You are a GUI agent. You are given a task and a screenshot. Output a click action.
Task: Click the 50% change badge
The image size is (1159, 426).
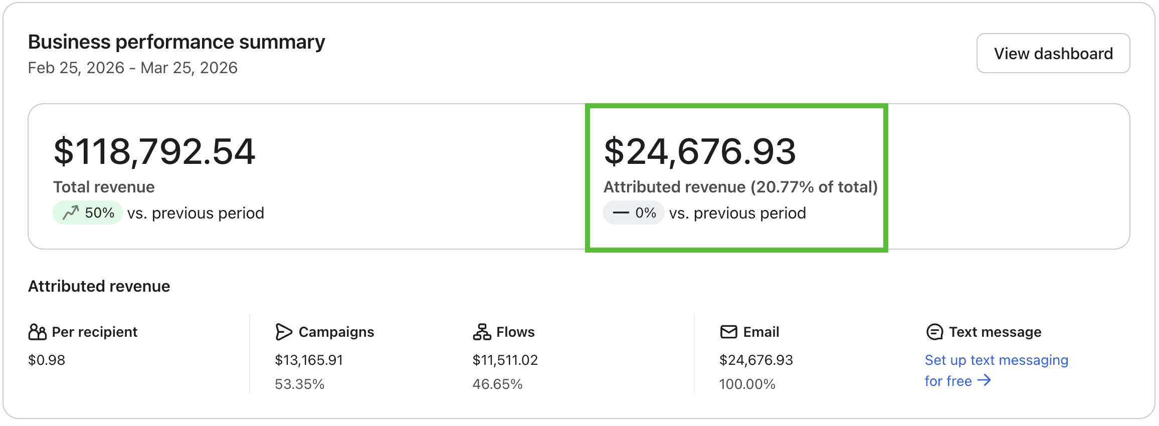click(x=88, y=212)
